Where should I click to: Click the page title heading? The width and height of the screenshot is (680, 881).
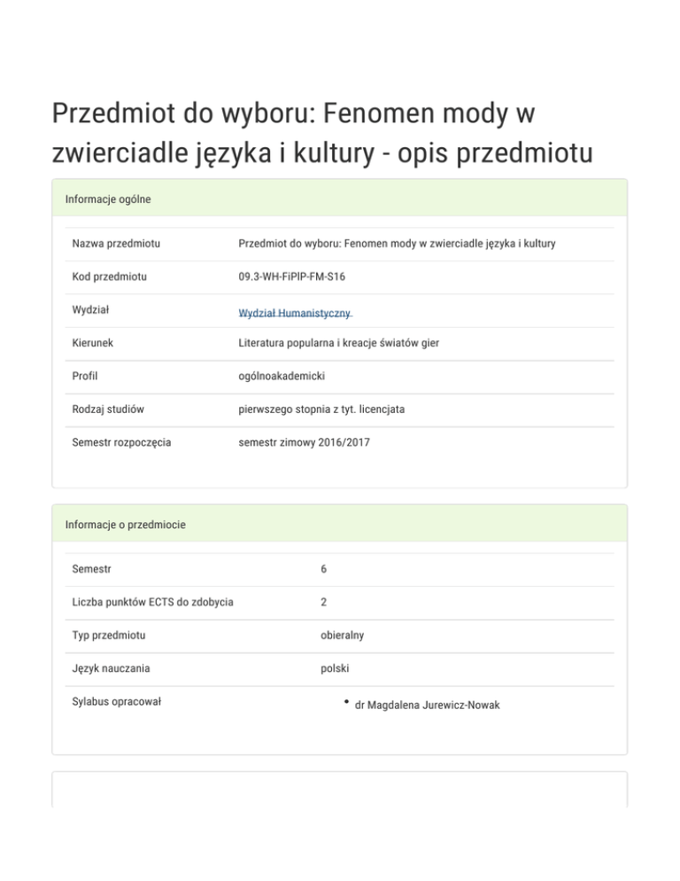tap(322, 134)
